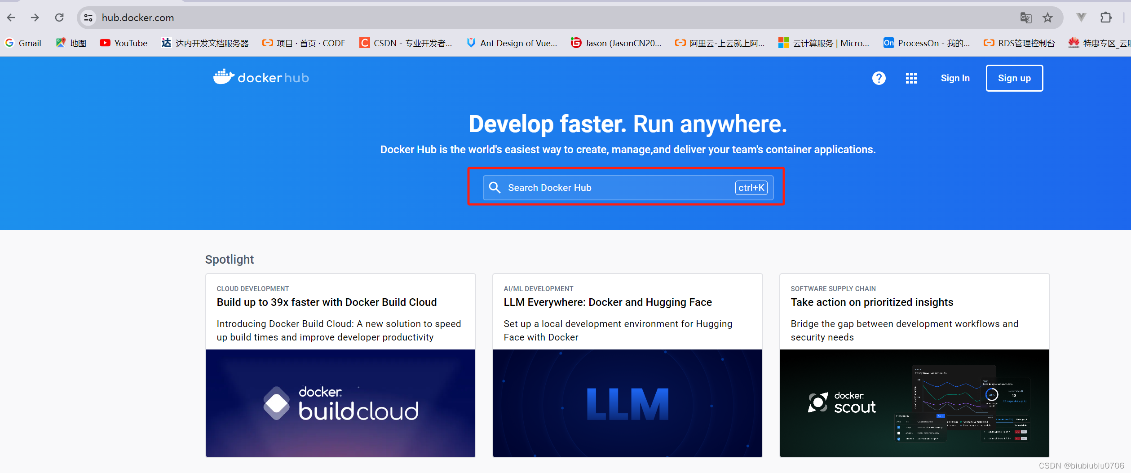The height and width of the screenshot is (473, 1131).
Task: Click the Docker Hub logo
Action: (x=261, y=77)
